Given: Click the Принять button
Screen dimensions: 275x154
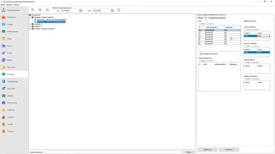Looking at the screenshot, I should point(208,150).
